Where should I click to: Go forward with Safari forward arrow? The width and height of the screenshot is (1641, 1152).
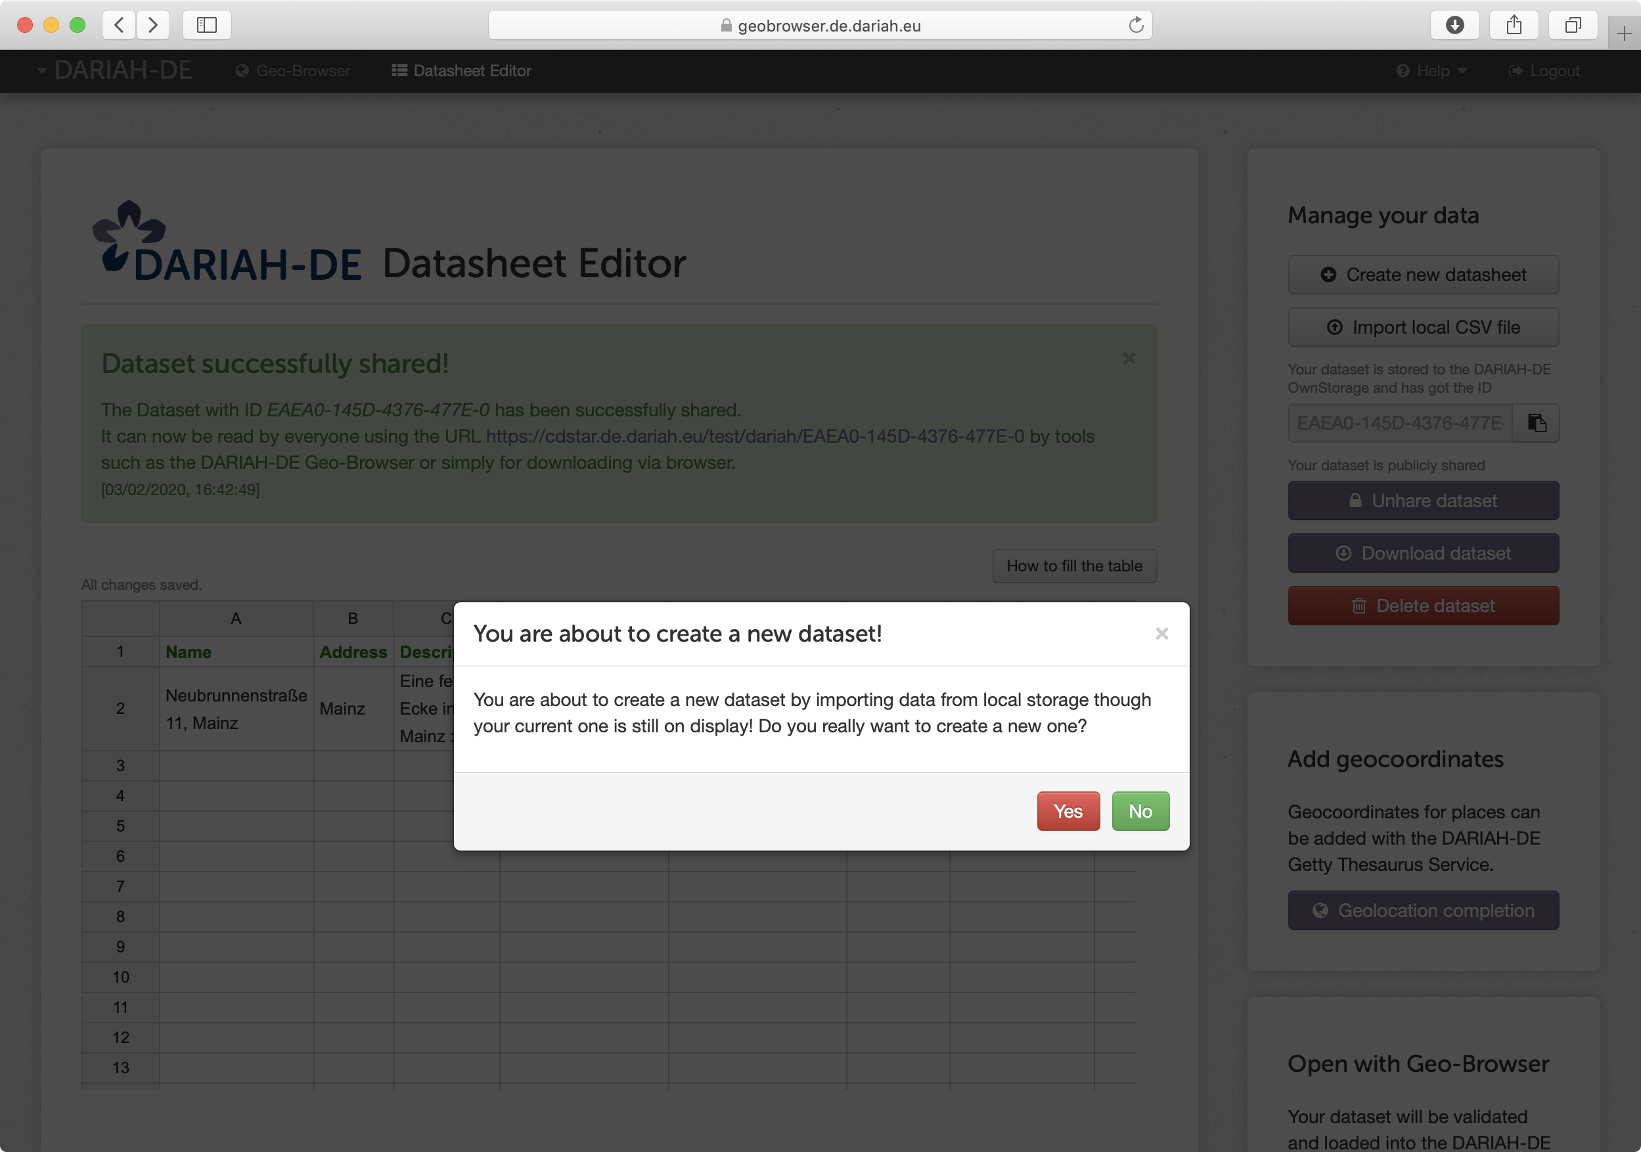tap(152, 25)
